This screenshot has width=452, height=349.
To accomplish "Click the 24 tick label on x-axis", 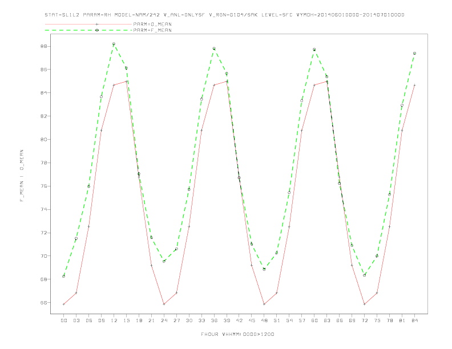I will 164,320.
